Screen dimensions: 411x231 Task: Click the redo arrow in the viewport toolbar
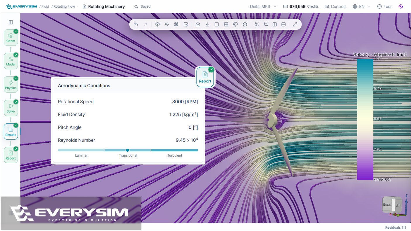(x=145, y=24)
